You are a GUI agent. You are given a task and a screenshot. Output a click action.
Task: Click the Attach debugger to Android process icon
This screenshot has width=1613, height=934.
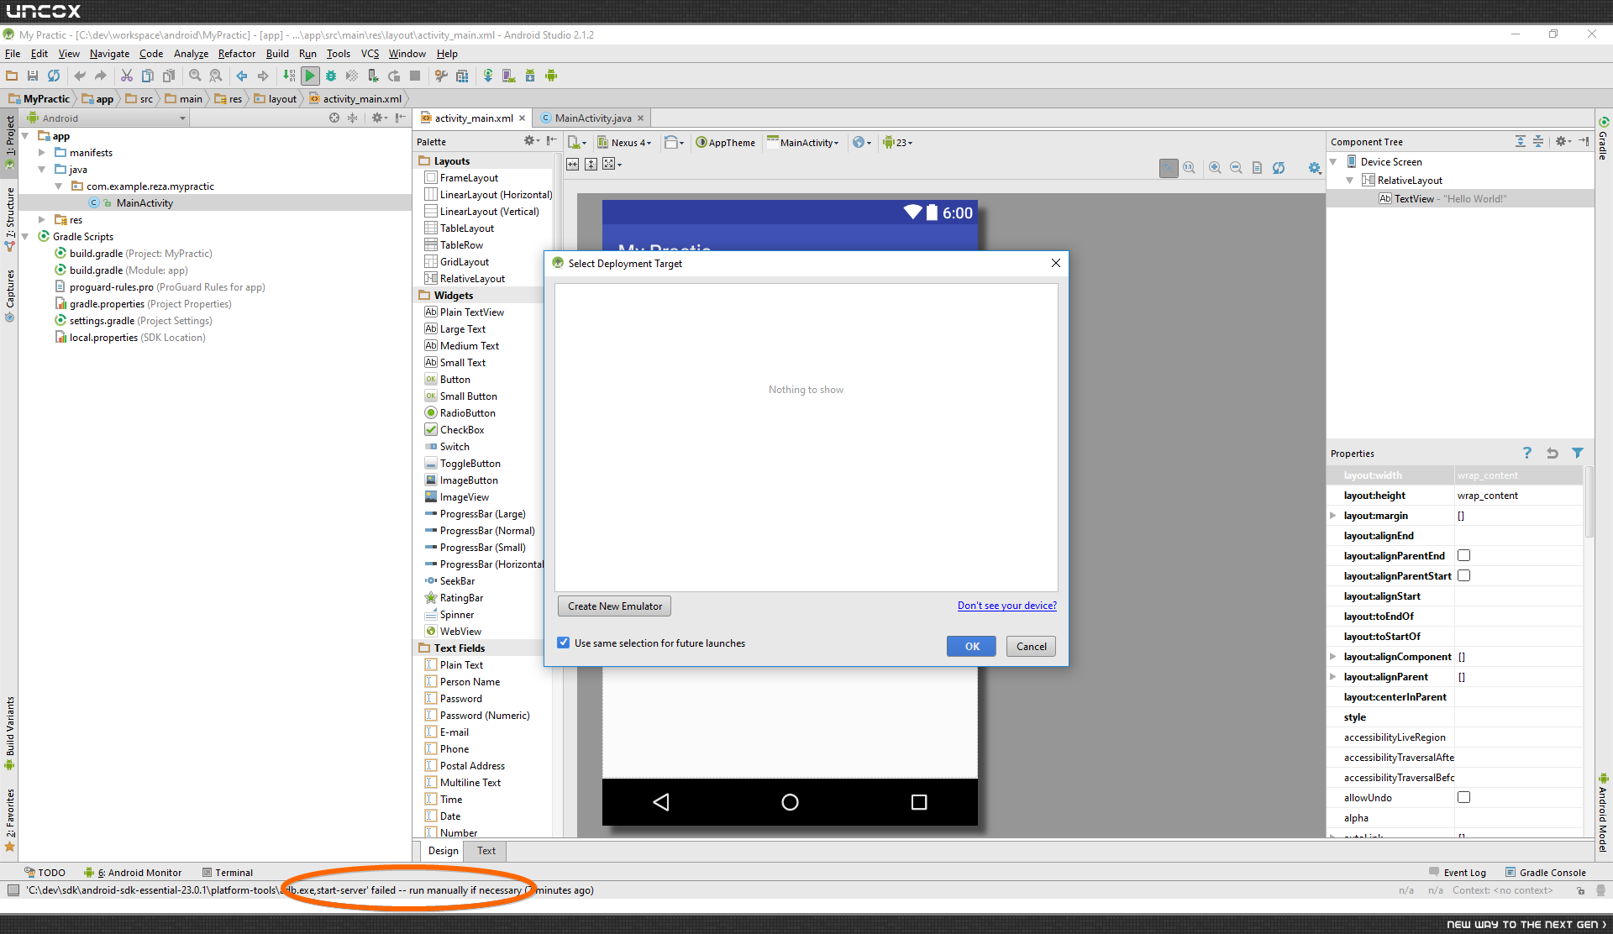373,76
